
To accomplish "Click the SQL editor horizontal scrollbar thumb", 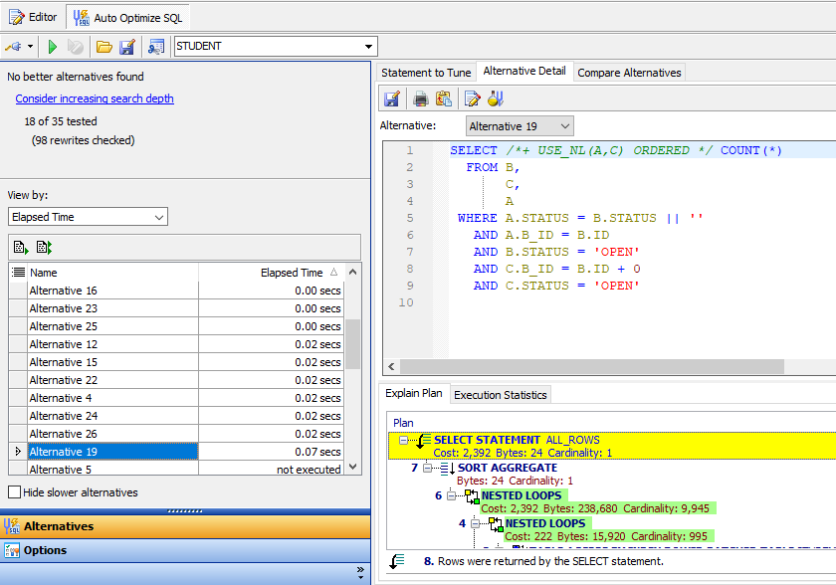I will click(592, 366).
